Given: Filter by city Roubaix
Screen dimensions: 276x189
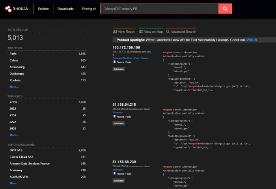Looking at the screenshot, I should tap(15, 80).
